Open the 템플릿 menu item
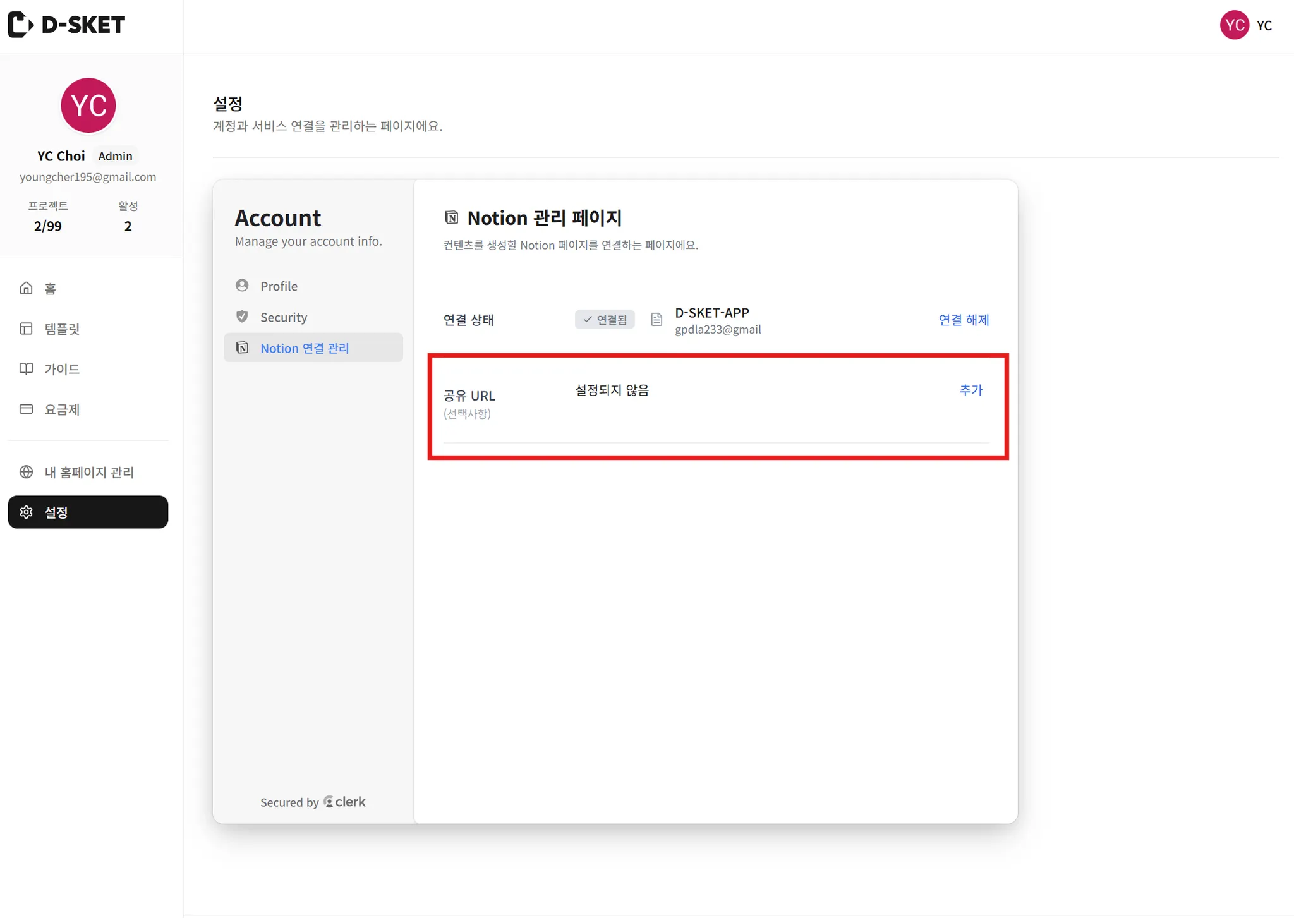 (x=62, y=329)
